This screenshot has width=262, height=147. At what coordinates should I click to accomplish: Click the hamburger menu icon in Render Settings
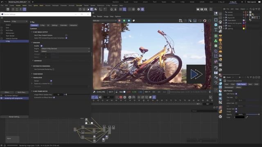2,18
